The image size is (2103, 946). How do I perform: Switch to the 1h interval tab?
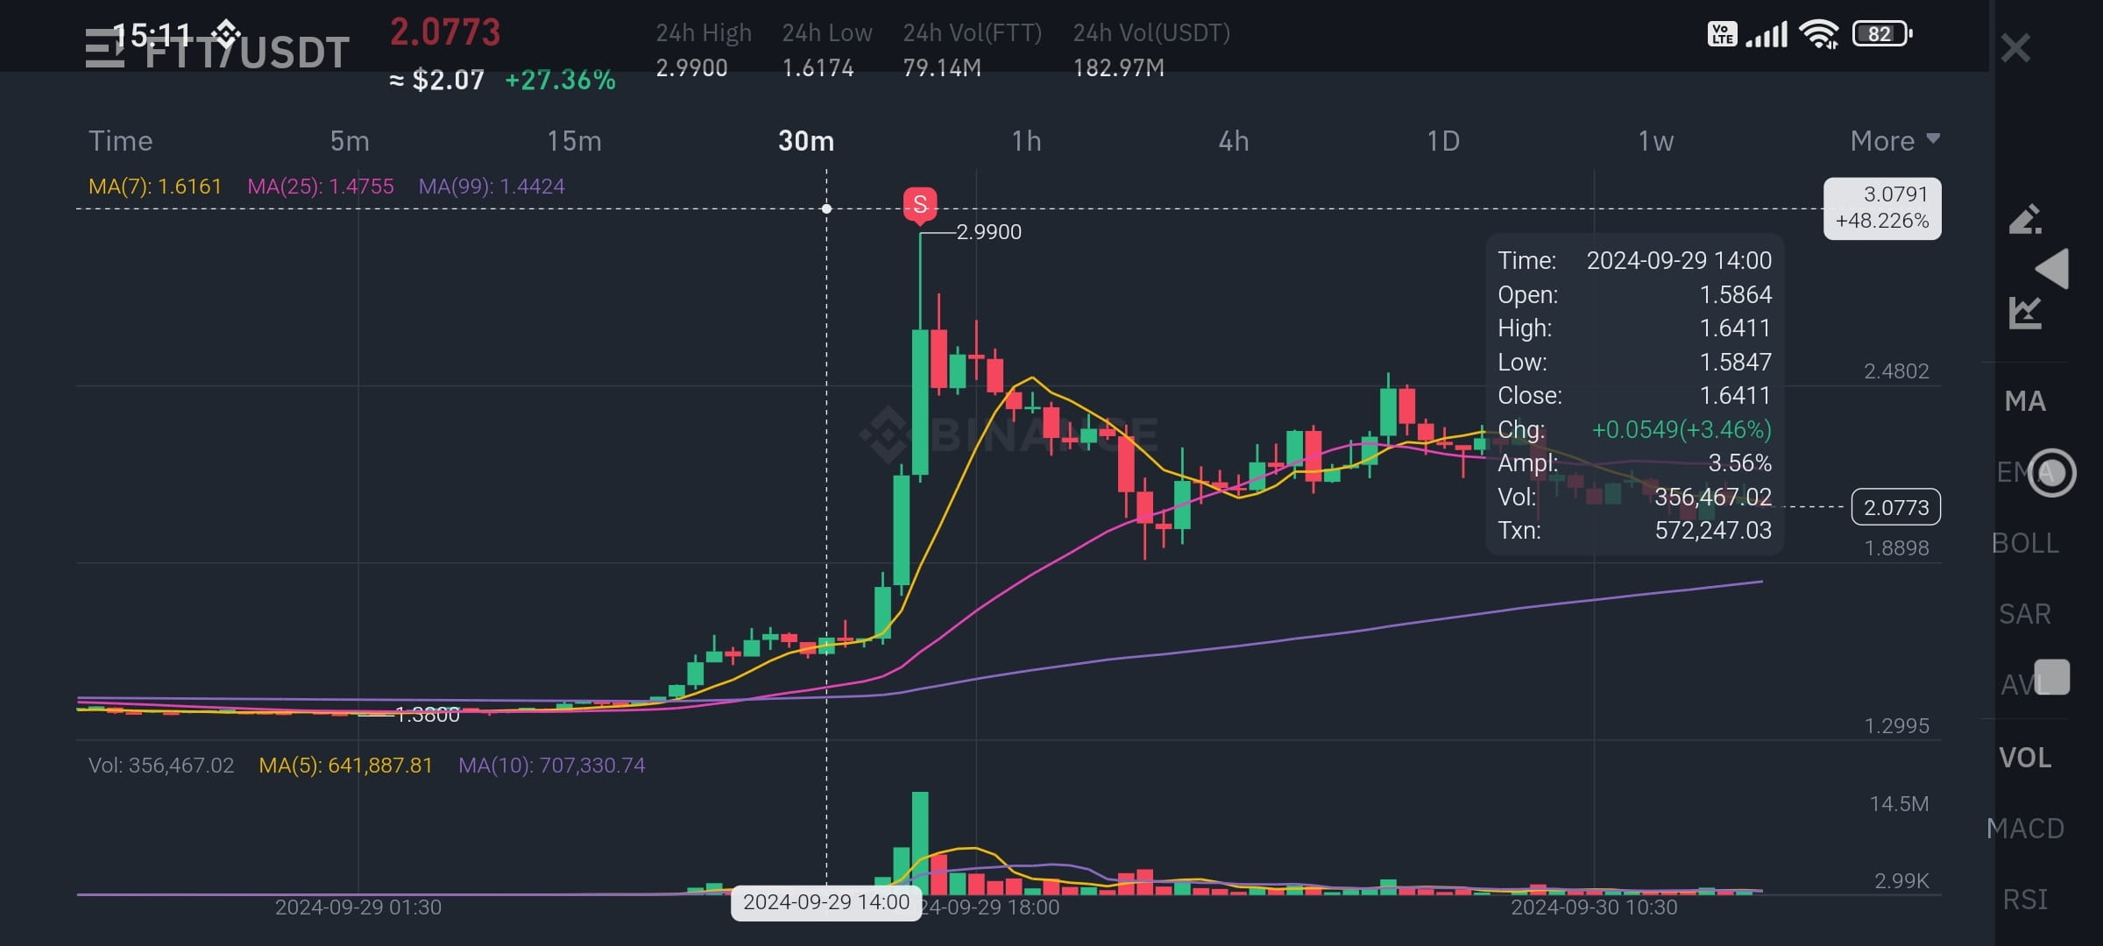click(x=1026, y=141)
